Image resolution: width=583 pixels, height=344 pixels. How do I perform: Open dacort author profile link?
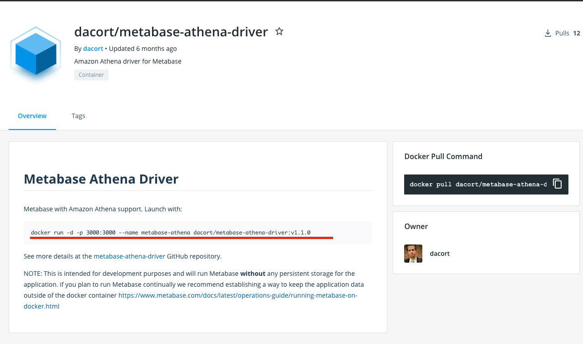93,49
